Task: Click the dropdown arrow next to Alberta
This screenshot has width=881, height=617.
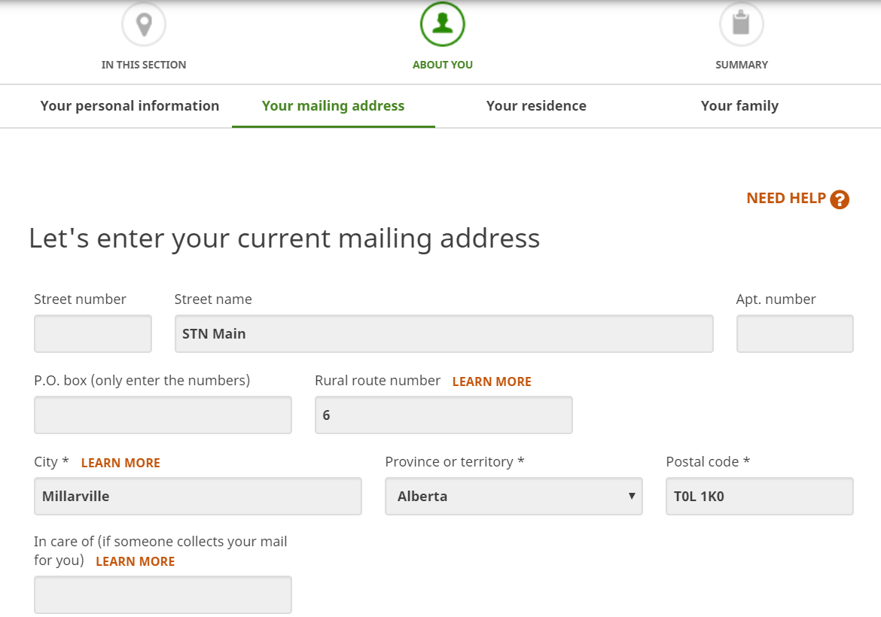Action: point(632,496)
